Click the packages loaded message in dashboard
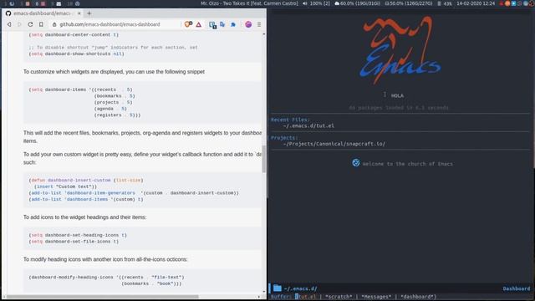The width and height of the screenshot is (535, 301). (x=398, y=108)
